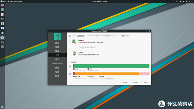
Task: Open the terminal with green badge dock icon
Action: click(2, 42)
